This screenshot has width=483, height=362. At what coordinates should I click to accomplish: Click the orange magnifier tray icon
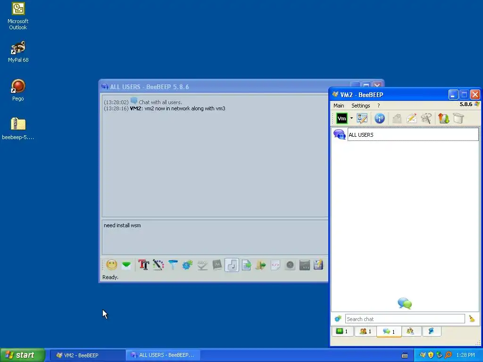coord(448,355)
